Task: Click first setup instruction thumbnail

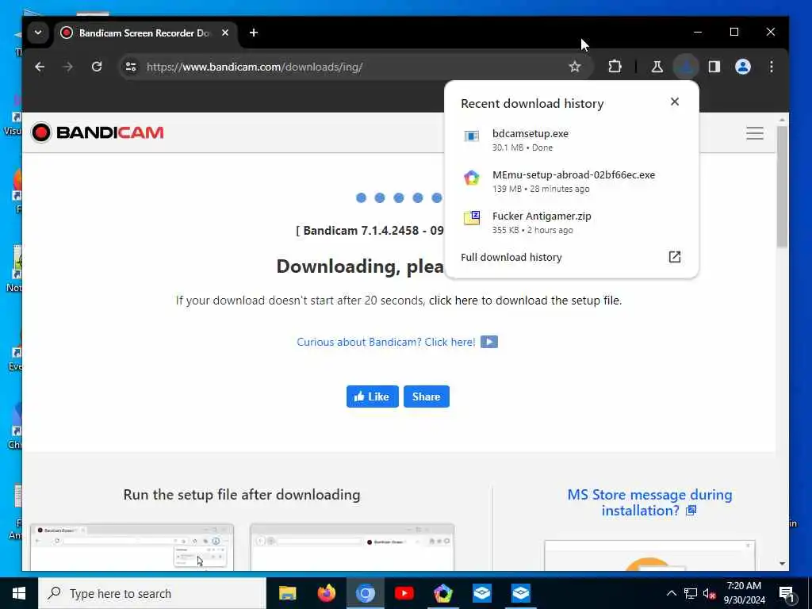Action: coord(132,547)
